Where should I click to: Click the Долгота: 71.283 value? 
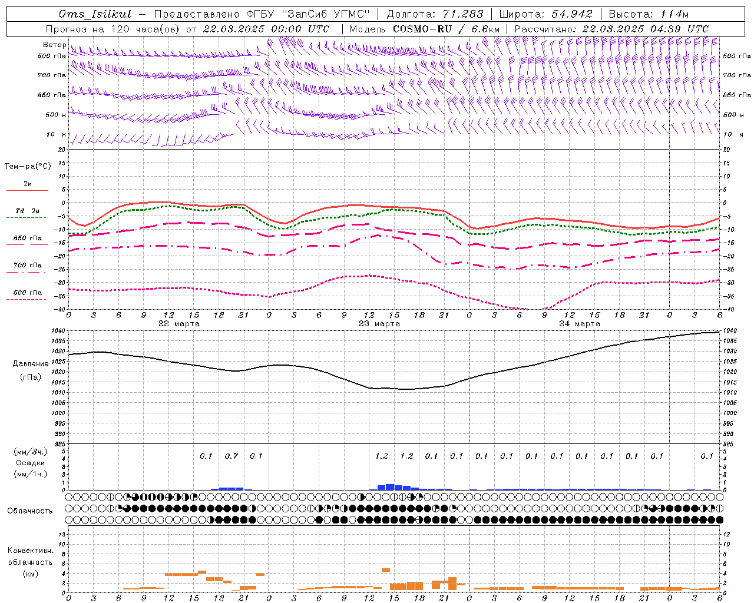435,14
